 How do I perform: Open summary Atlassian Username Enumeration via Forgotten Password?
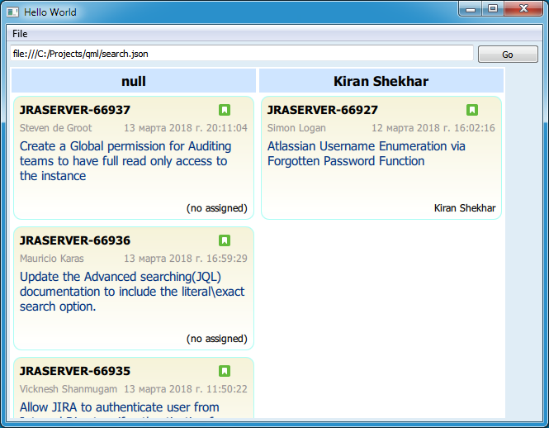tap(367, 154)
